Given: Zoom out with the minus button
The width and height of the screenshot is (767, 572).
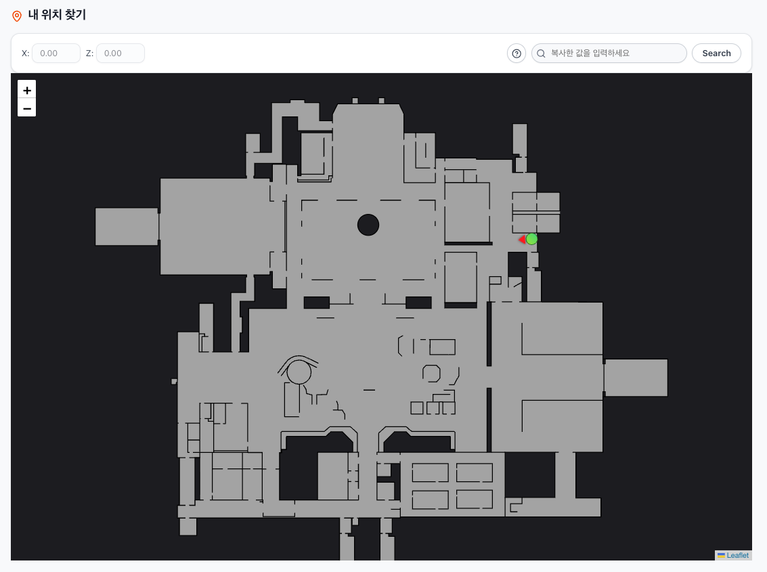Looking at the screenshot, I should click(x=27, y=108).
